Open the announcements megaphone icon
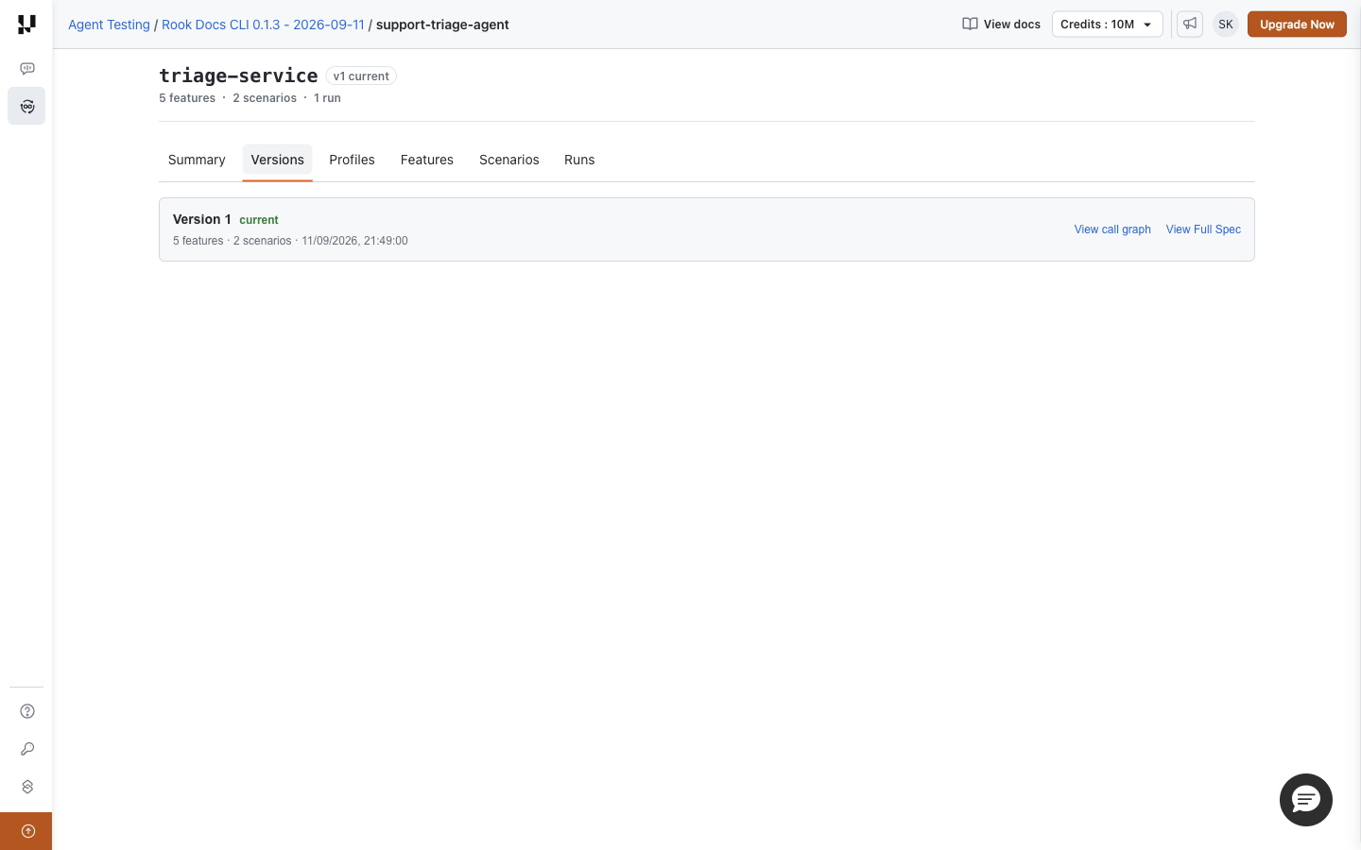 (1190, 25)
